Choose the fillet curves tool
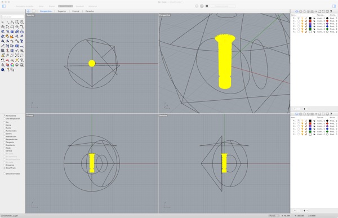This screenshot has width=338, height=218. [21, 26]
